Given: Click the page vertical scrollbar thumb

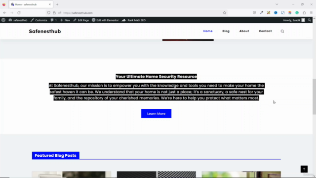Looking at the screenshot, I should tap(314, 96).
